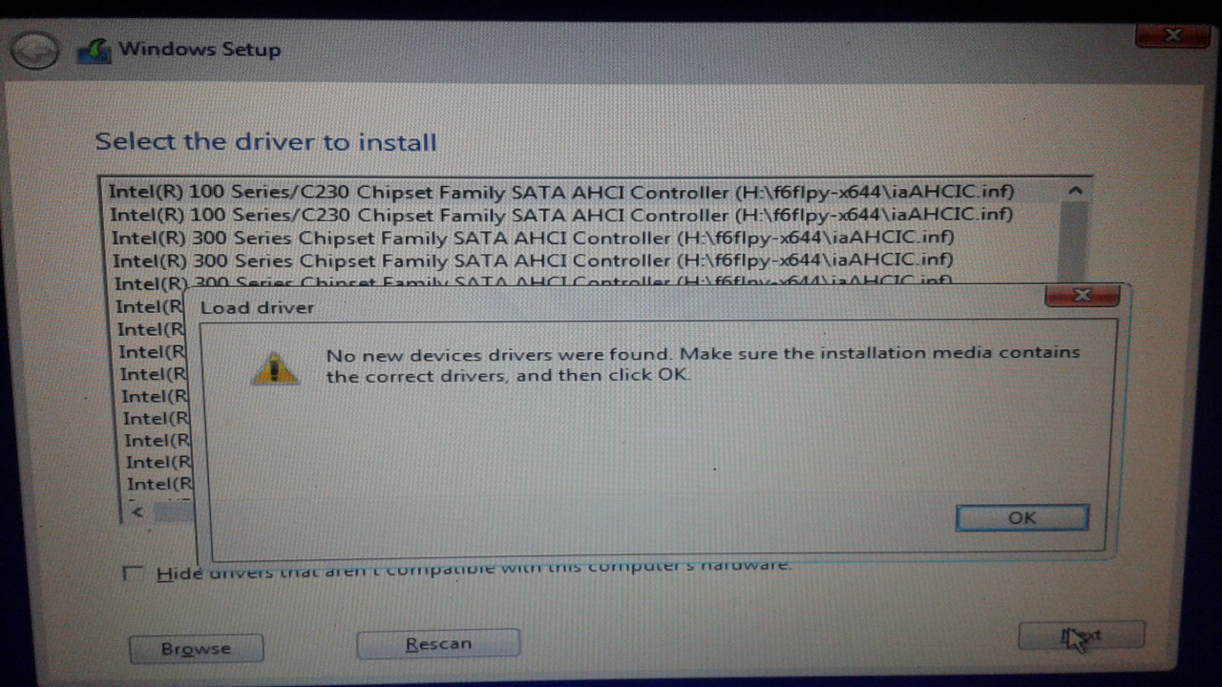Viewport: 1222px width, 687px height.
Task: Go back using the round arrow button
Action: [35, 51]
